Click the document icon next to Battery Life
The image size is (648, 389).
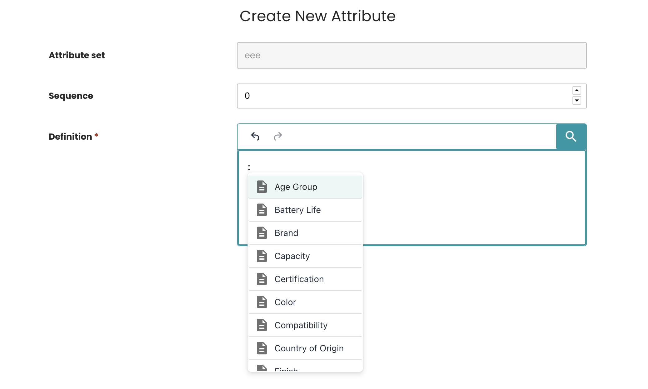coord(262,210)
